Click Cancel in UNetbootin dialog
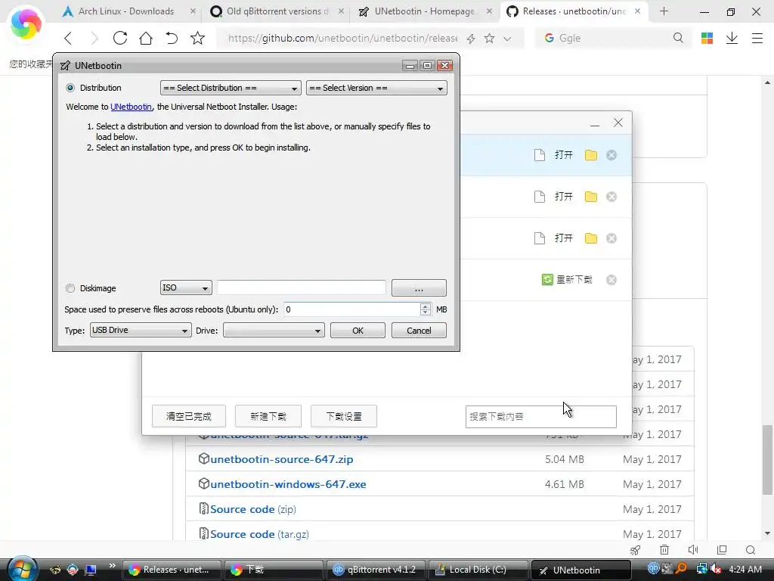The width and height of the screenshot is (774, 581). tap(419, 331)
